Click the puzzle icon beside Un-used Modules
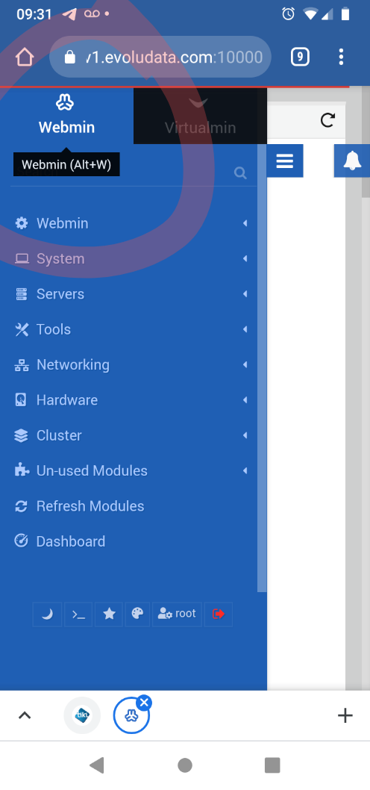 click(21, 470)
